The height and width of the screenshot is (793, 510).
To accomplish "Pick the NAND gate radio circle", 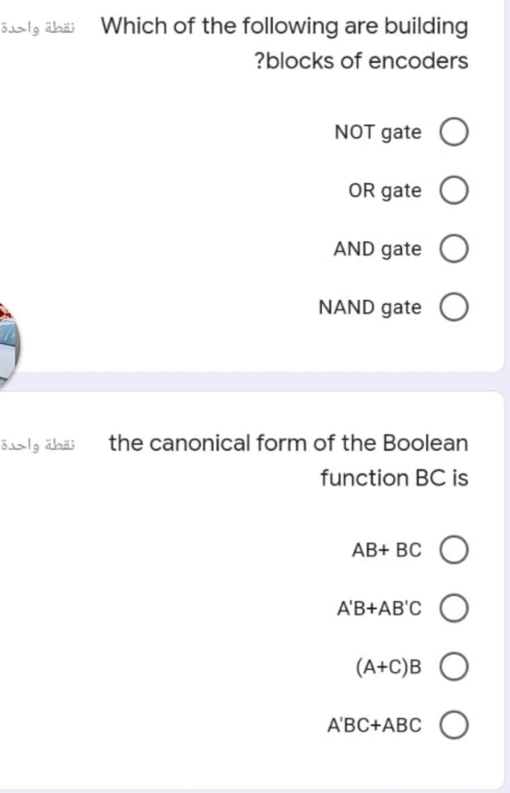I will [x=454, y=308].
